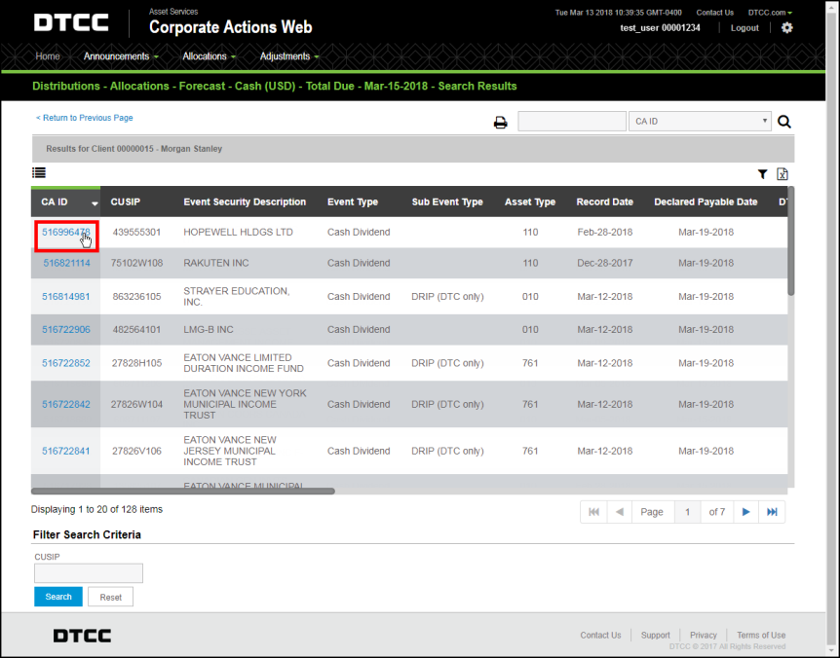Select RAKUTEN INC description cell

(216, 263)
